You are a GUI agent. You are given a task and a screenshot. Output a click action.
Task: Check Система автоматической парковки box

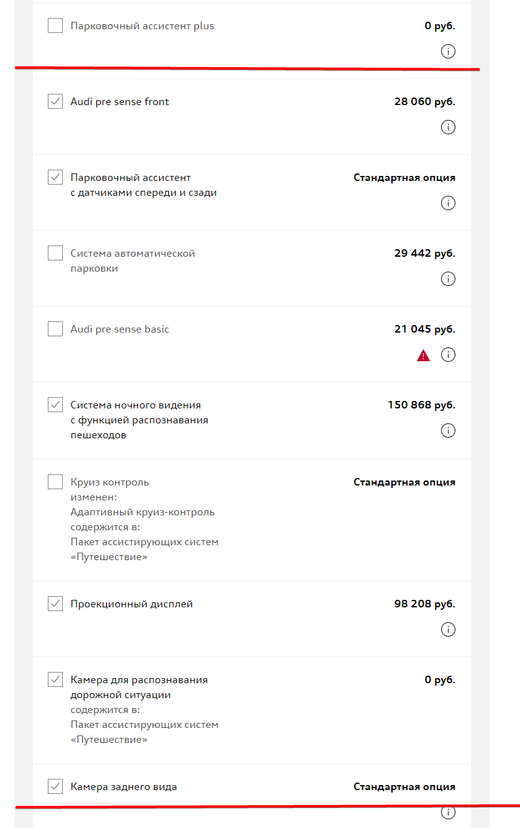55,254
